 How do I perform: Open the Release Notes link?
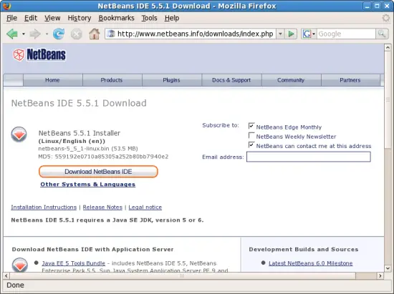[x=102, y=207]
